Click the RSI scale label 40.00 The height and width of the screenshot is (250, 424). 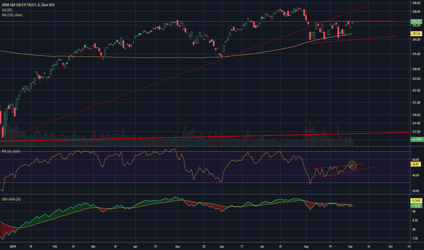pyautogui.click(x=416, y=175)
